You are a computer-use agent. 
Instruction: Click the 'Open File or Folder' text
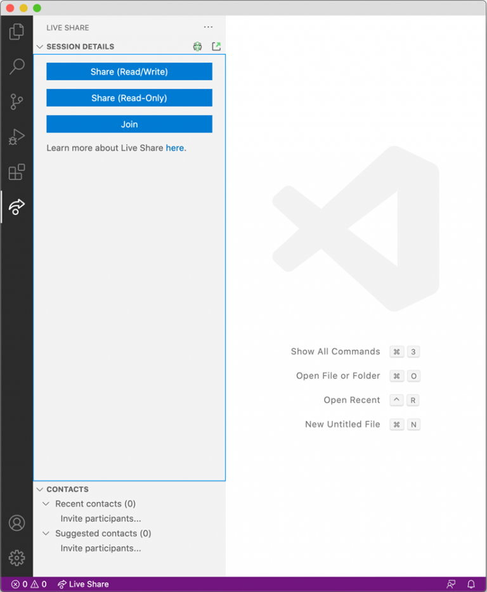[338, 376]
